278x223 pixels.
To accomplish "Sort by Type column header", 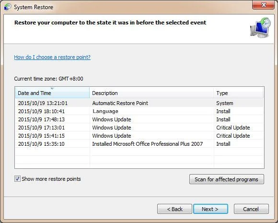I will tap(239, 93).
